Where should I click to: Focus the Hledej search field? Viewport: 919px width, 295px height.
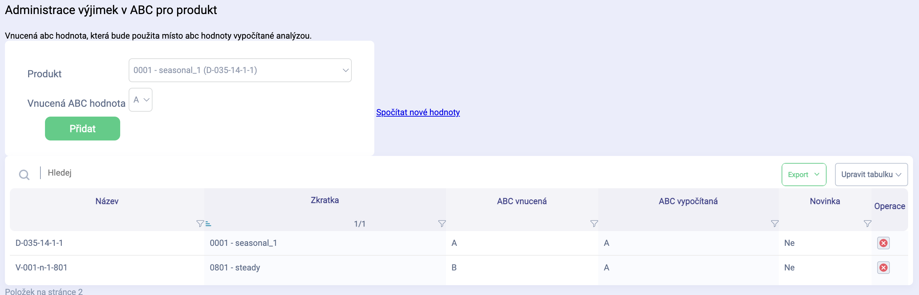pos(143,173)
